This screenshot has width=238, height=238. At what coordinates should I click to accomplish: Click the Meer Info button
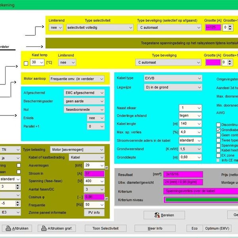pyautogui.click(x=155, y=228)
